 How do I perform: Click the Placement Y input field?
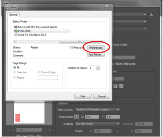click(x=113, y=117)
